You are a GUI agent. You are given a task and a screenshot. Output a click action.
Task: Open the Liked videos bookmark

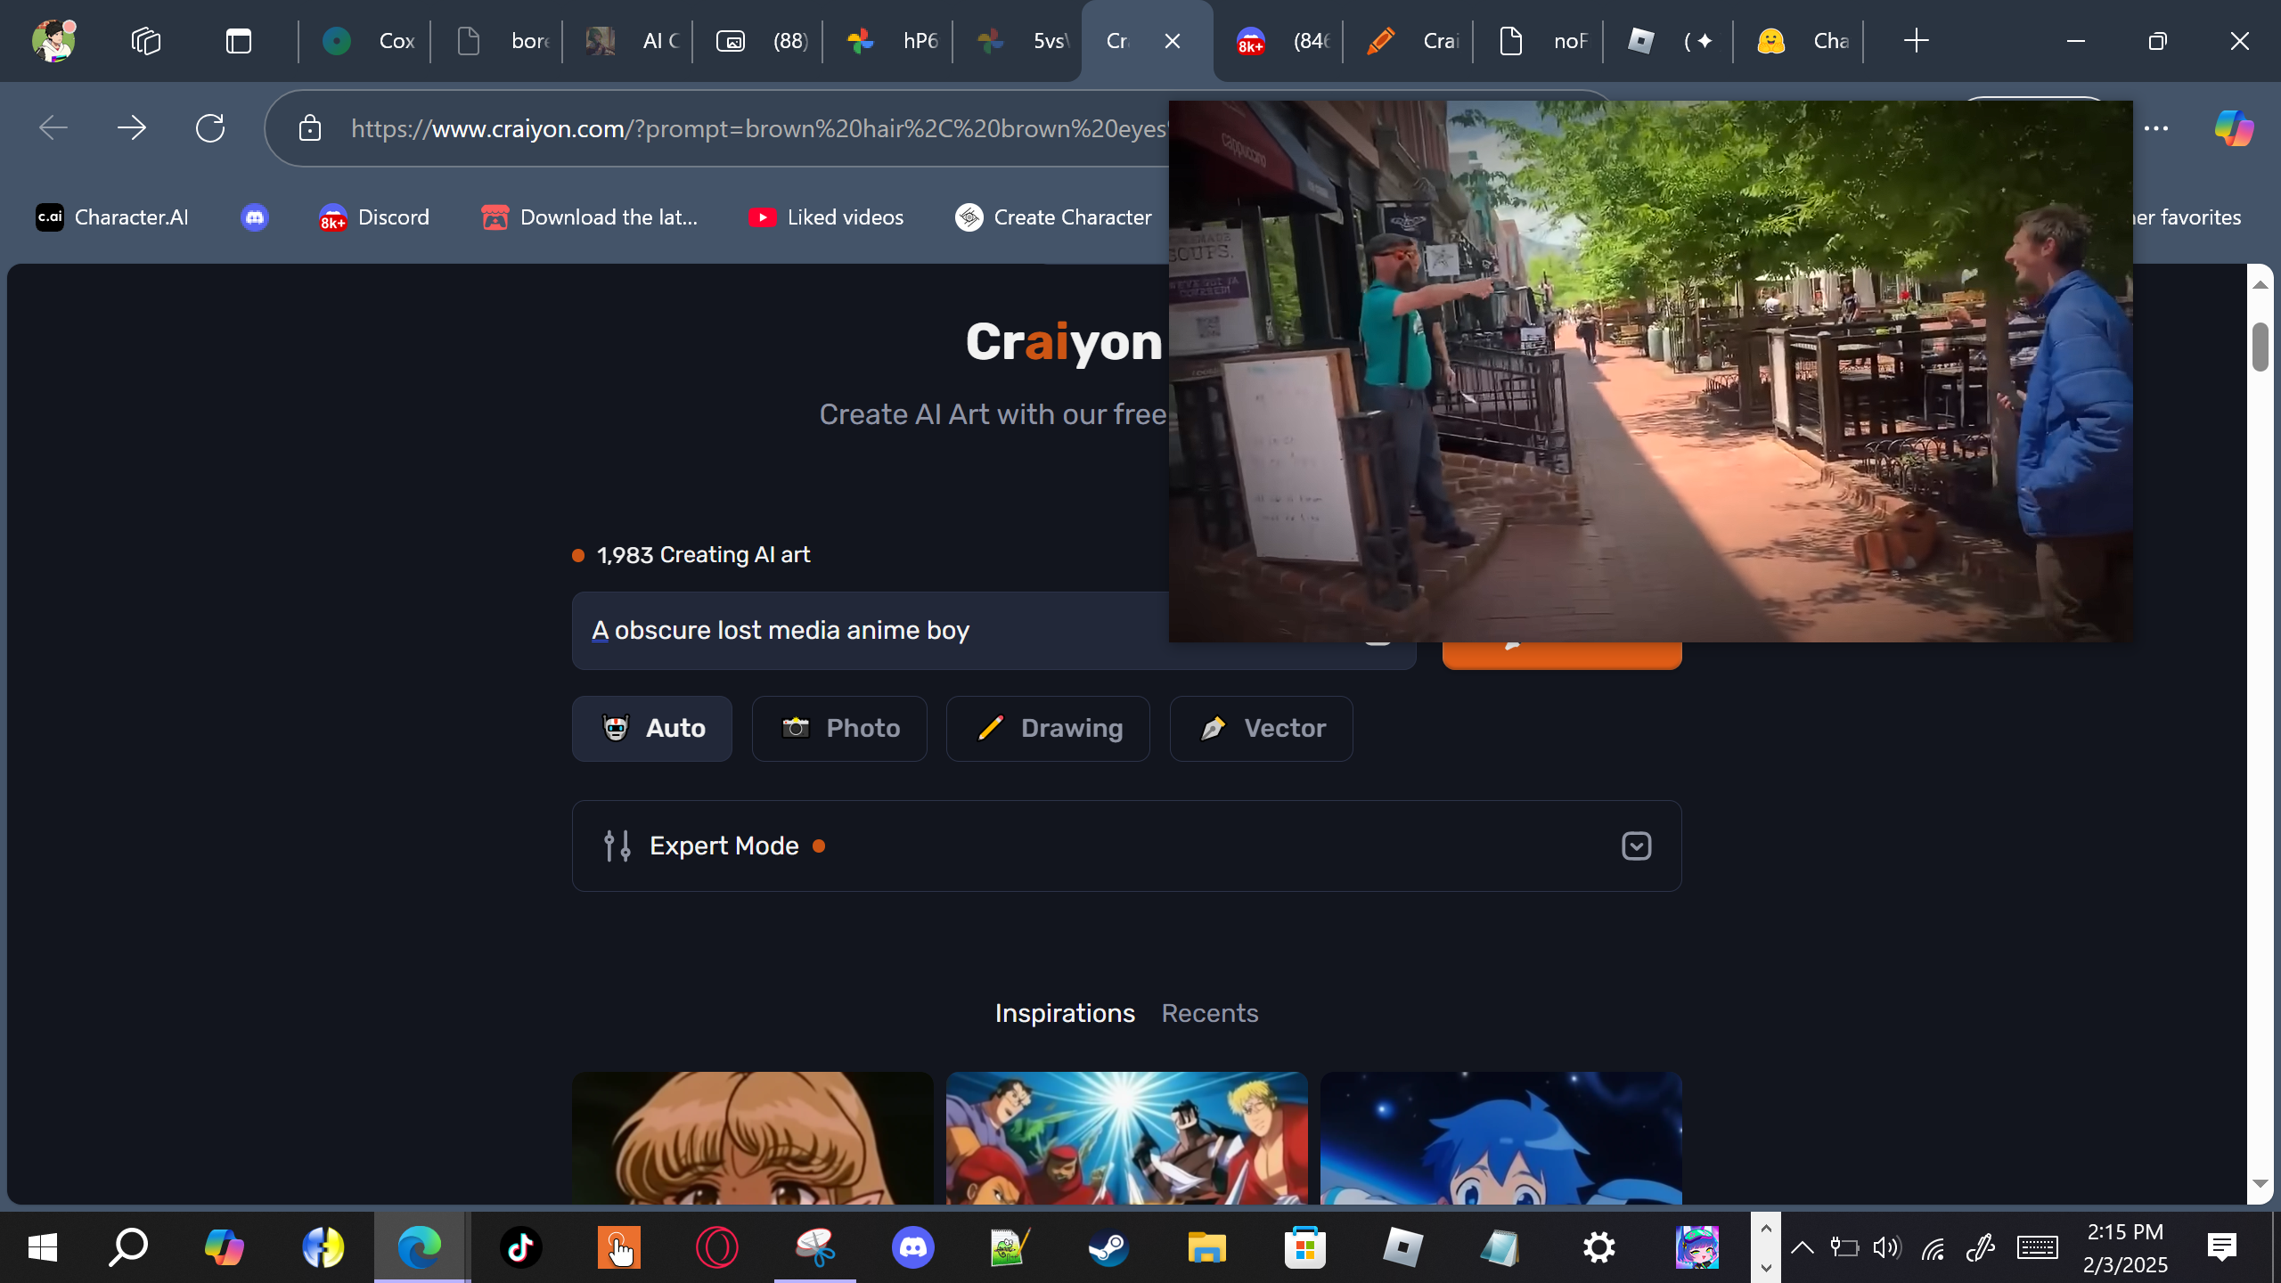(826, 217)
